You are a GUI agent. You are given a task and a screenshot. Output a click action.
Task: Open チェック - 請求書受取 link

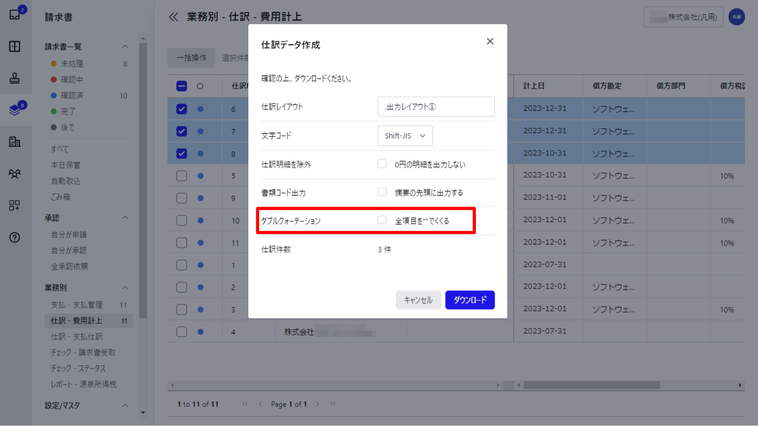pos(83,353)
